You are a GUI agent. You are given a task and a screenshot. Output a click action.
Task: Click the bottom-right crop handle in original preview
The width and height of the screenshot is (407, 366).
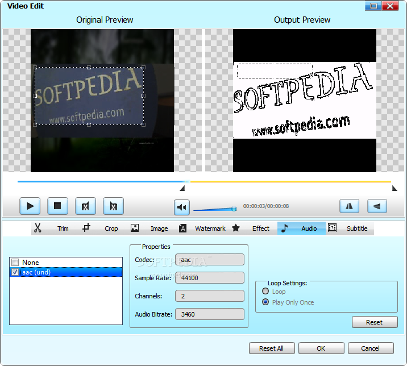click(143, 125)
